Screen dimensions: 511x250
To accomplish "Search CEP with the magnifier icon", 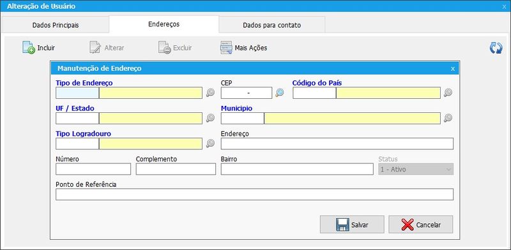I will coord(279,92).
